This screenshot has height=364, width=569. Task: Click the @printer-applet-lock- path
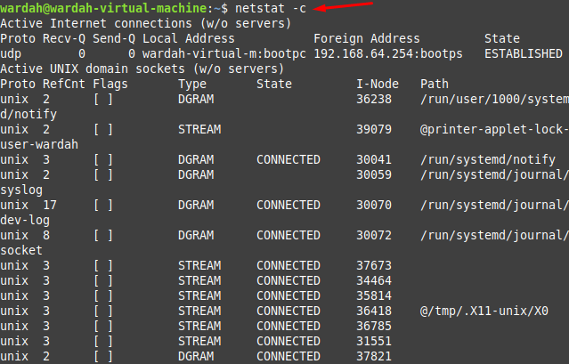[494, 129]
